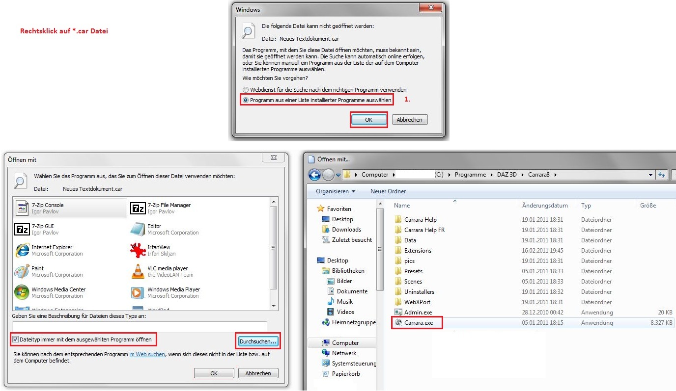Open Dokumente in the navigation pane

click(x=352, y=291)
